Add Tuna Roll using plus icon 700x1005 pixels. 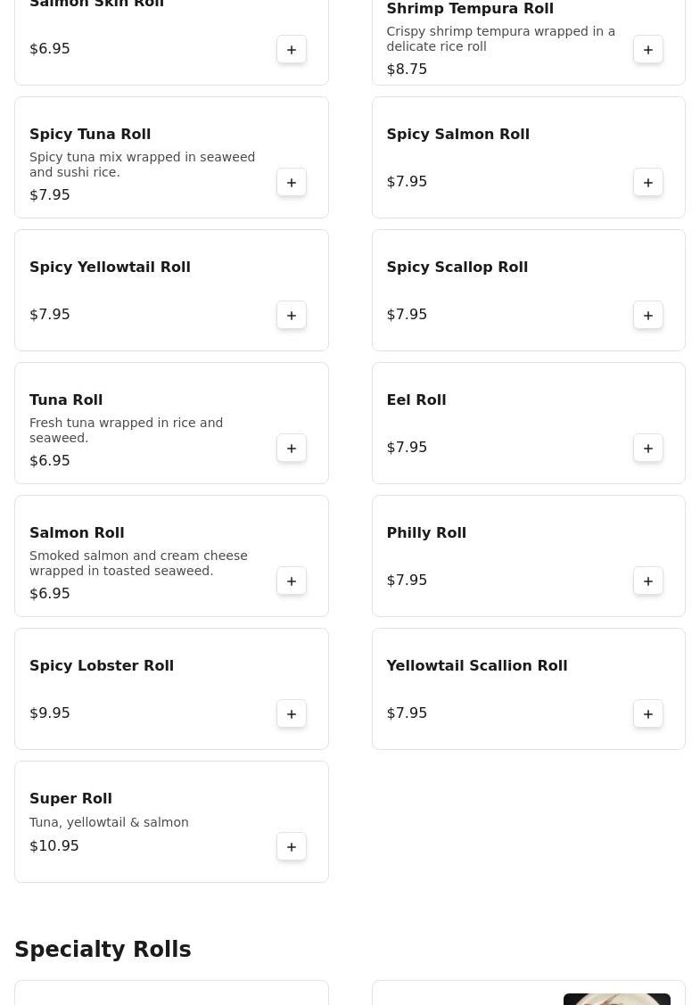coord(292,448)
